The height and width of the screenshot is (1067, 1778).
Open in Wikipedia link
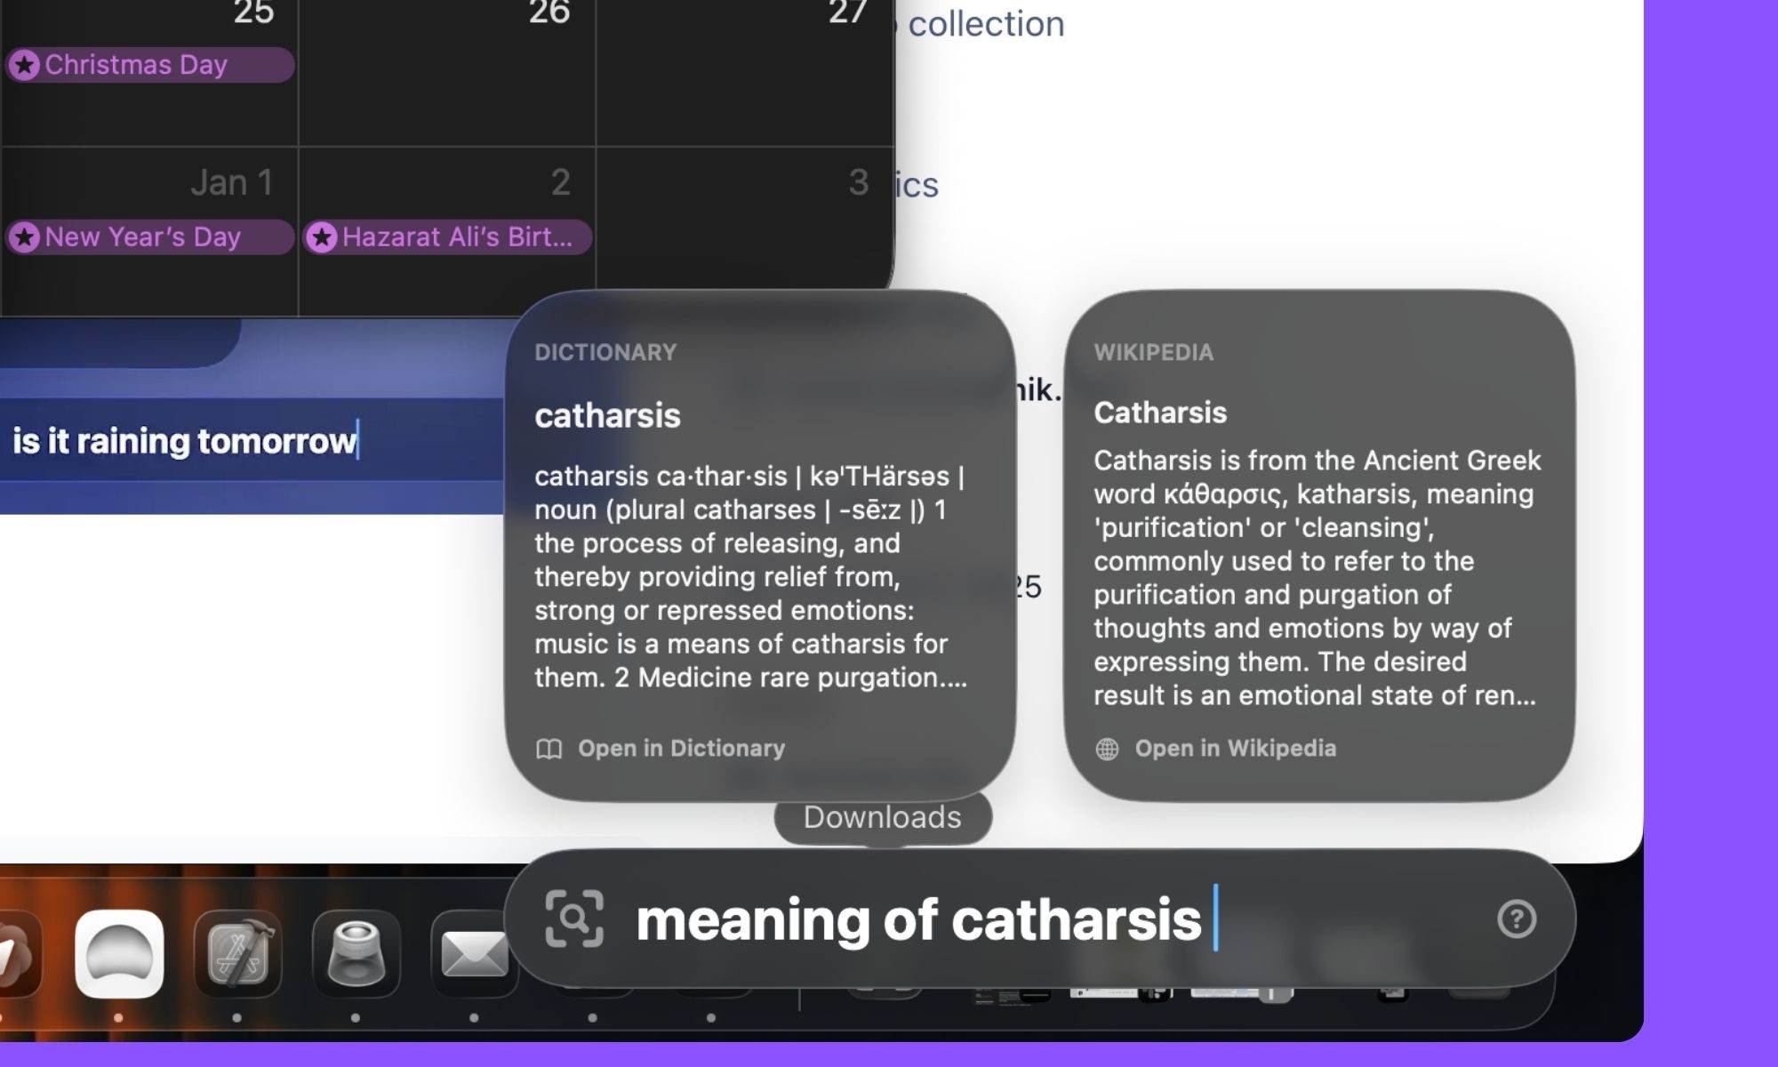pyautogui.click(x=1235, y=748)
